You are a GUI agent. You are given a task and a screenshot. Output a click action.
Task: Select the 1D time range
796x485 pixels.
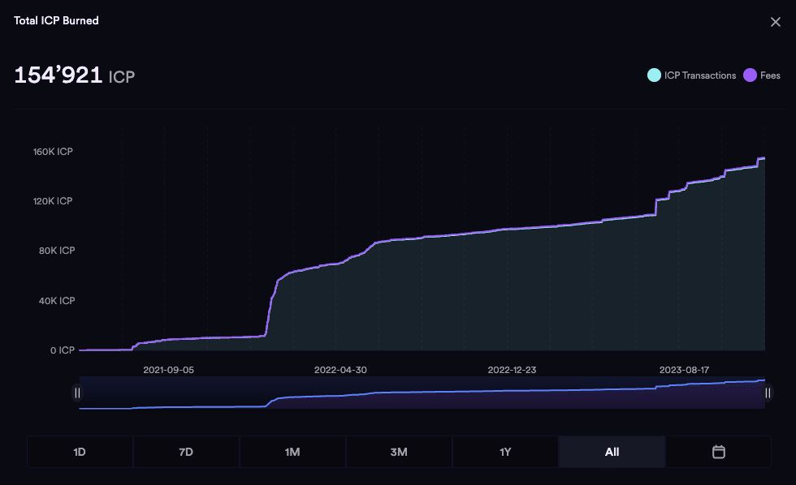(80, 452)
